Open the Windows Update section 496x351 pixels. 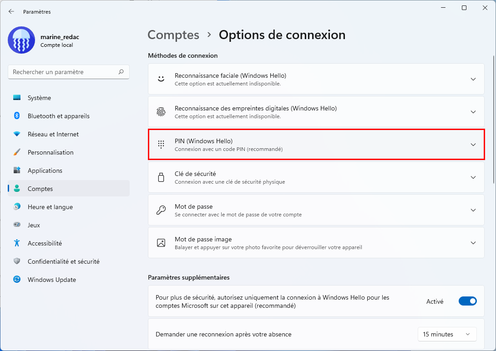coord(69,280)
